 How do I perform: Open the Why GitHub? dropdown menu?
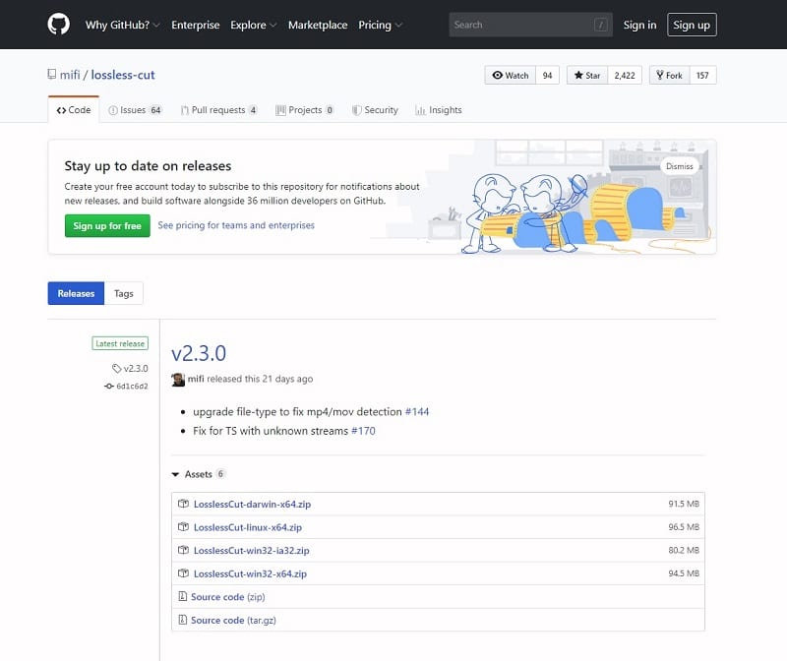pyautogui.click(x=122, y=25)
